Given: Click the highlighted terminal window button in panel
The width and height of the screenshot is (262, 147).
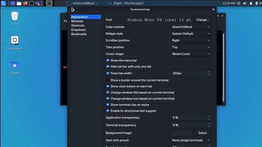Looking at the screenshot, I should (49, 3).
